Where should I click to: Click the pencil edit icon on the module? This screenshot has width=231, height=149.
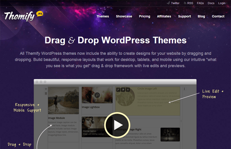[x=118, y=89]
